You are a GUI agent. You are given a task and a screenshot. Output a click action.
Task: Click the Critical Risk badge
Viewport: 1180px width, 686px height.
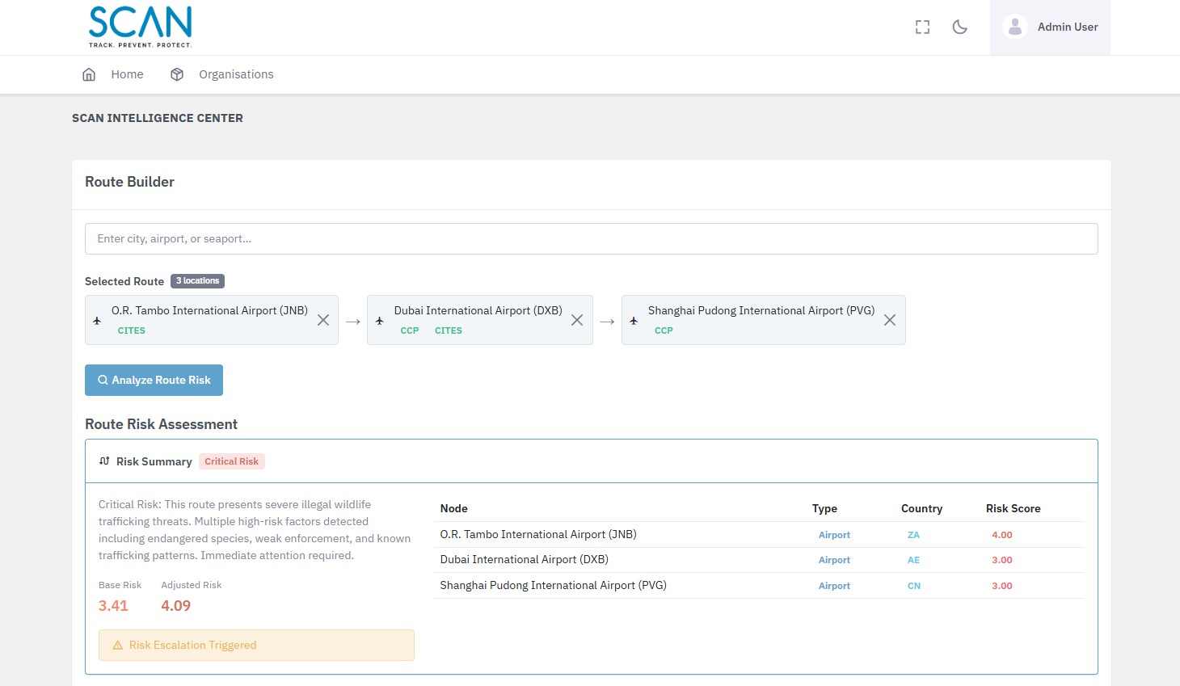[231, 461]
